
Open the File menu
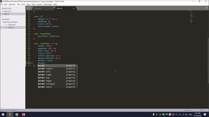coord(2,4)
